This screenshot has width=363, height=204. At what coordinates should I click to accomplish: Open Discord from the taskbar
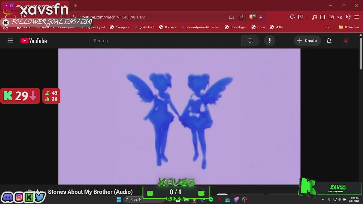[236, 200]
